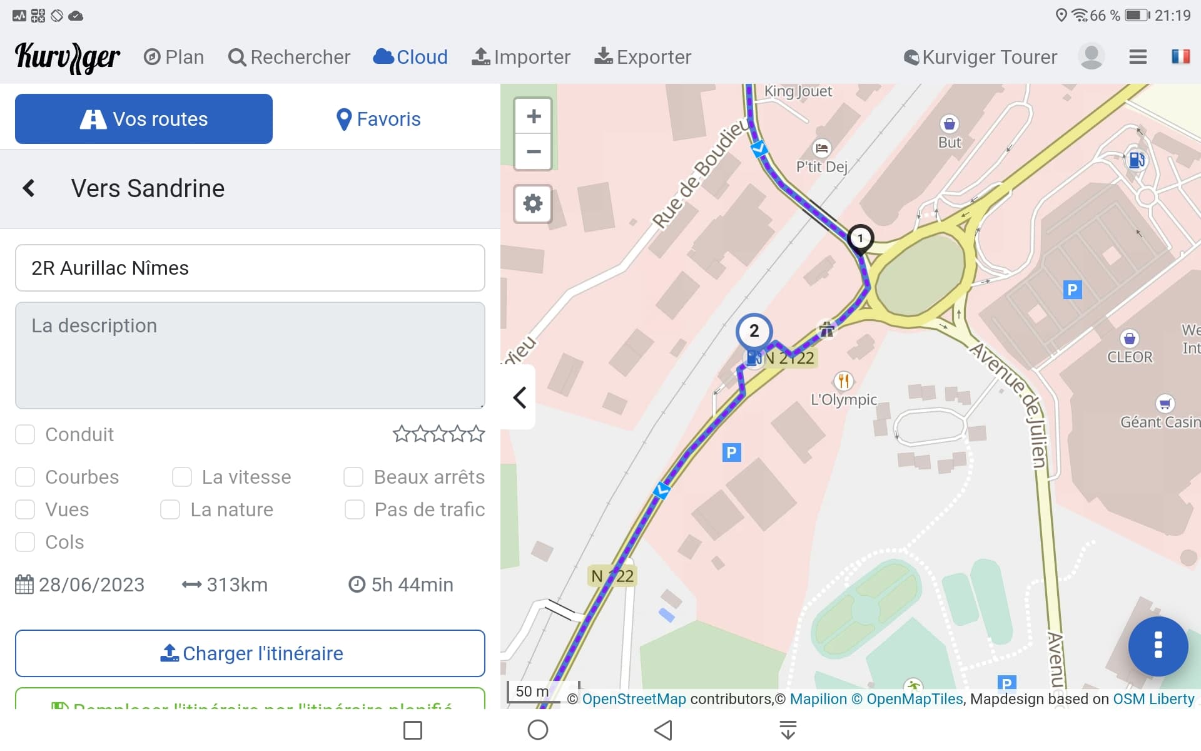
Task: Set rating with the fifth star
Action: pyautogui.click(x=477, y=434)
